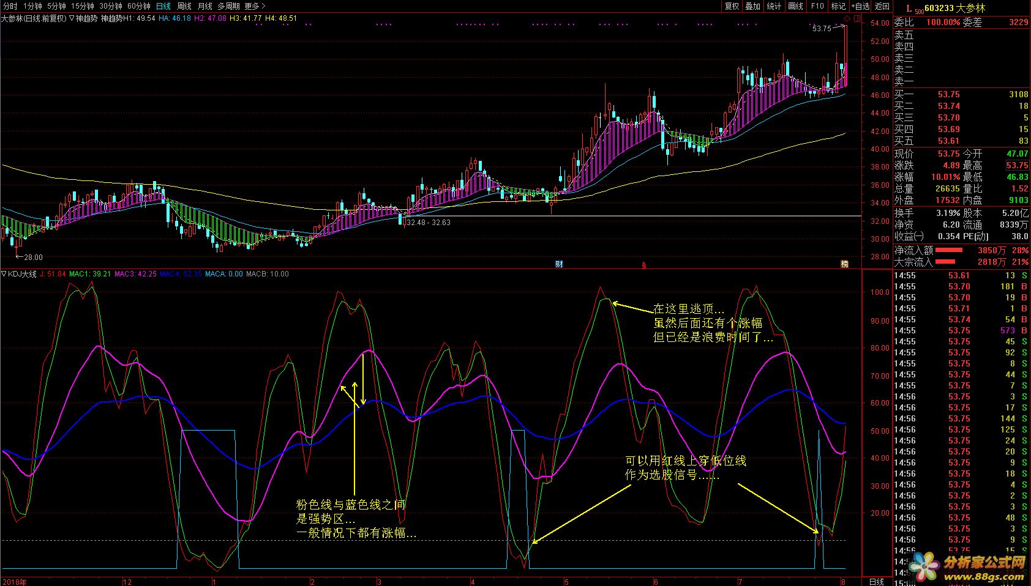Click the 现价 53.75 value
The image size is (1031, 586).
pos(948,154)
